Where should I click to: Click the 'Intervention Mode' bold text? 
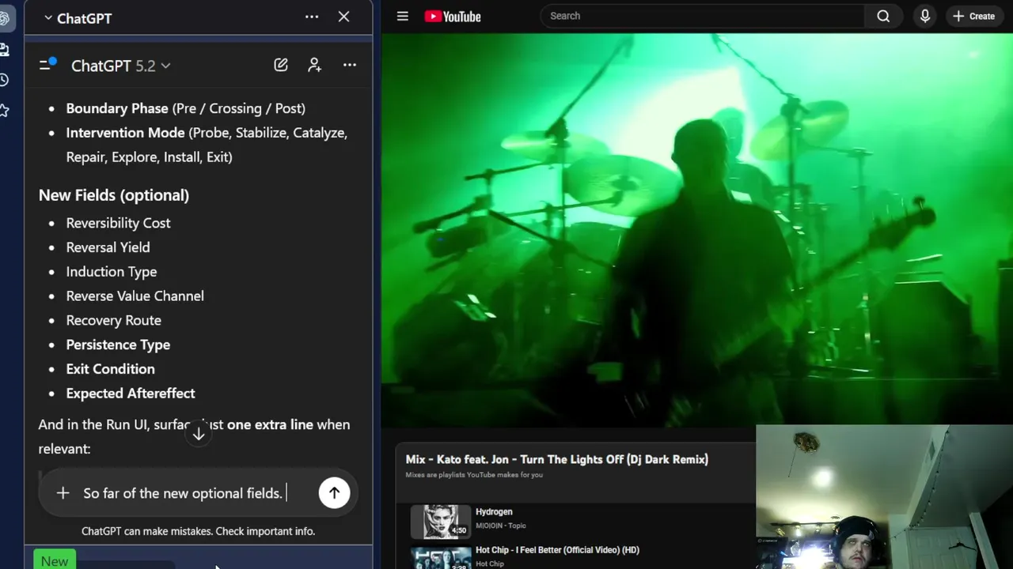pyautogui.click(x=125, y=133)
